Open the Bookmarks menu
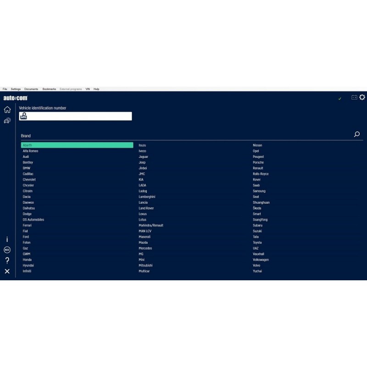This screenshot has width=367, height=367. pyautogui.click(x=49, y=89)
